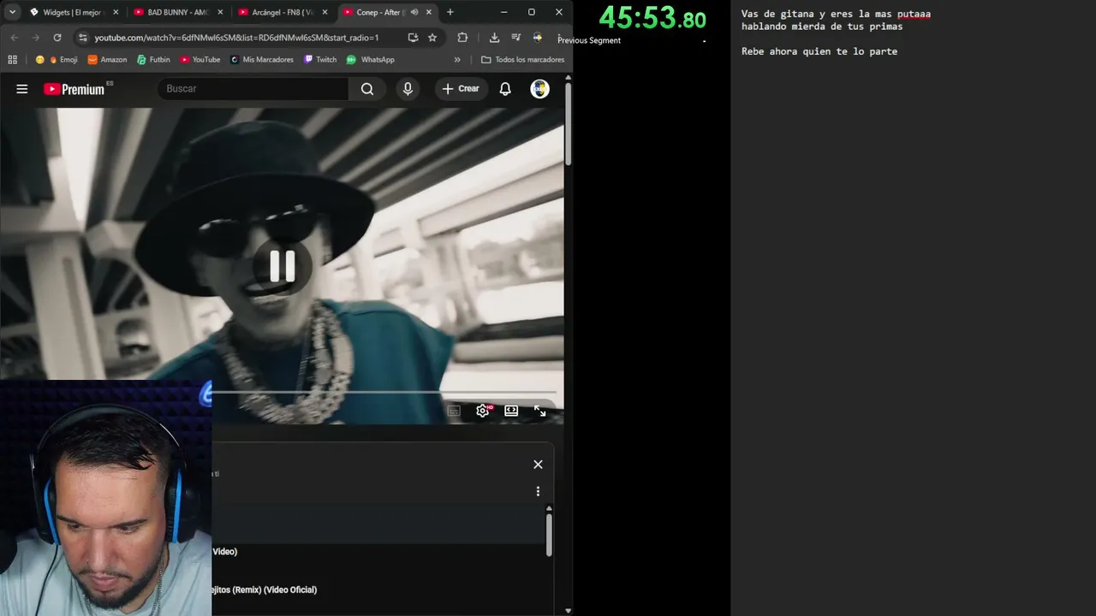The width and height of the screenshot is (1096, 616).
Task: Click the Crear button
Action: (x=461, y=89)
